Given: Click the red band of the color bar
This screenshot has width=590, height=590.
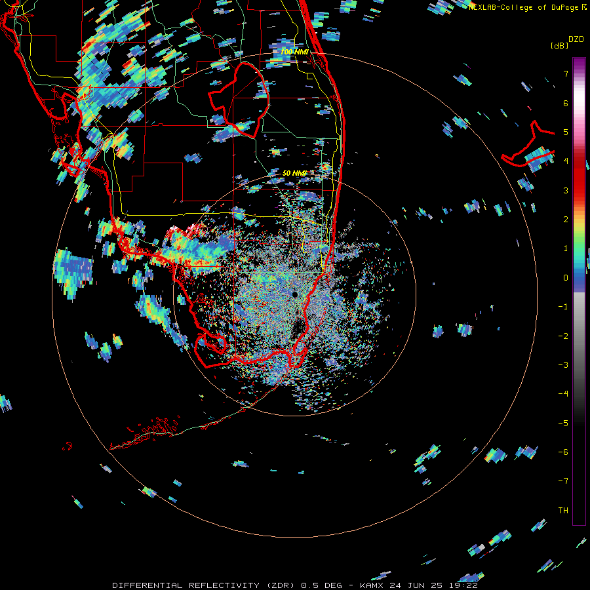Looking at the screenshot, I should coord(579,177).
